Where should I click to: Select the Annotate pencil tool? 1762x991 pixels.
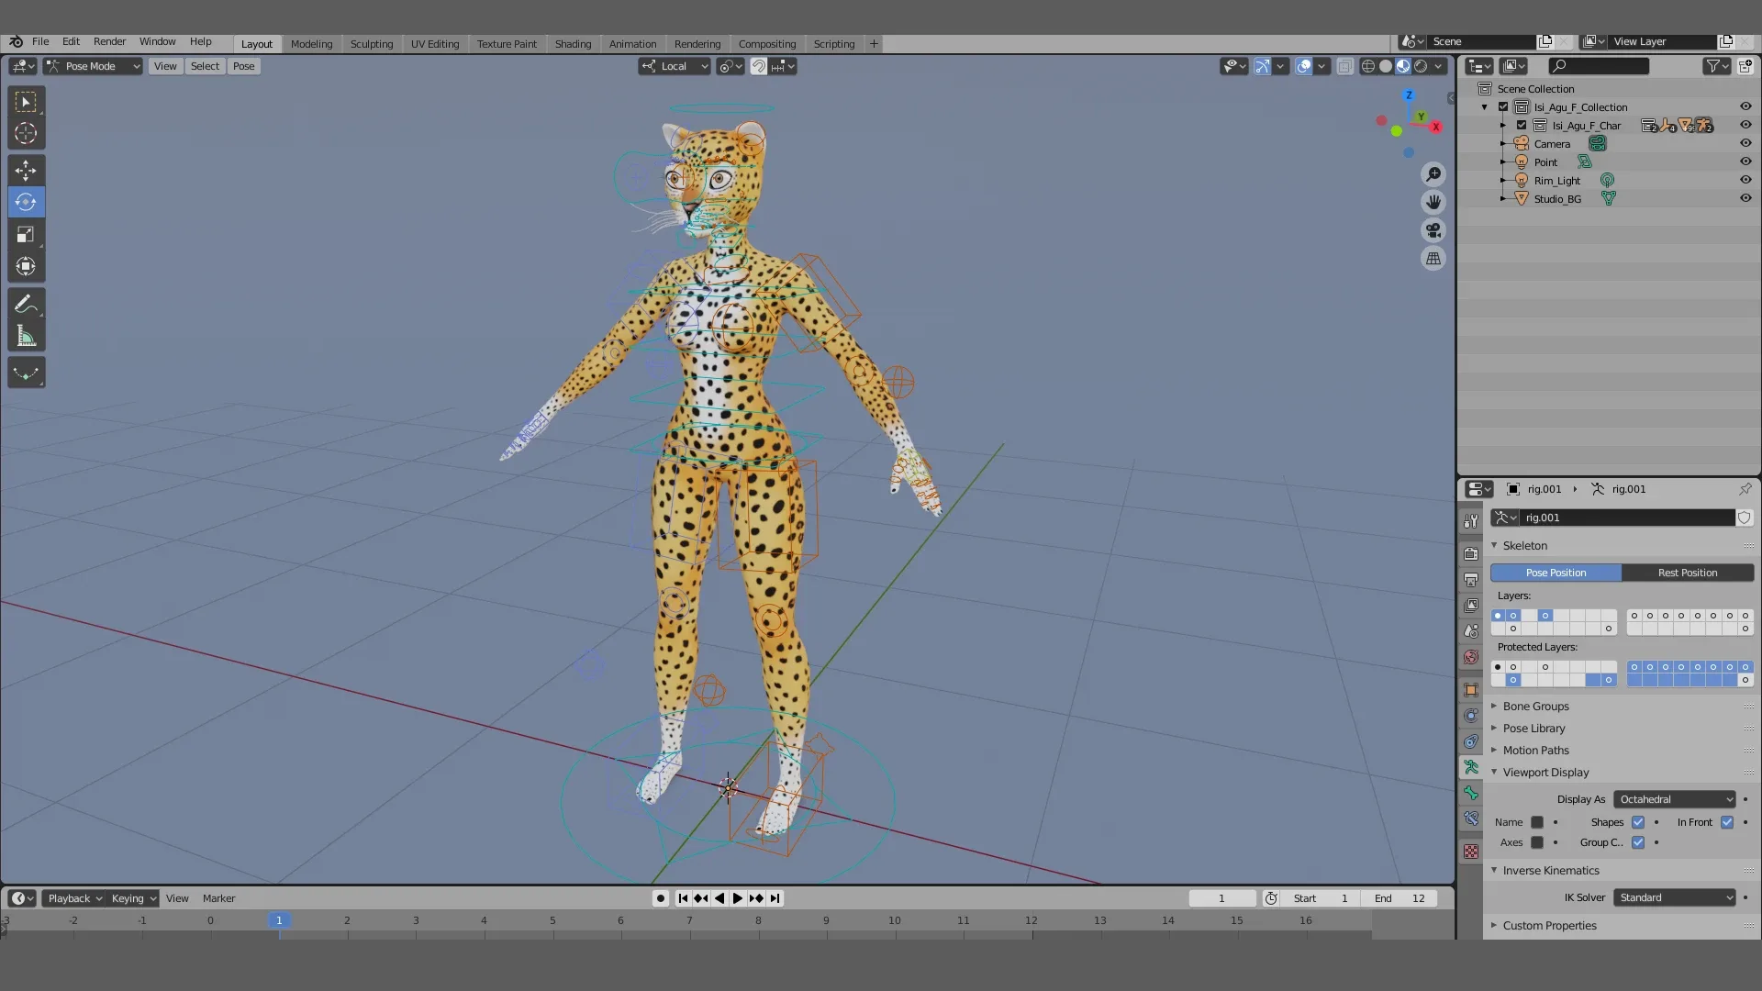click(x=26, y=304)
